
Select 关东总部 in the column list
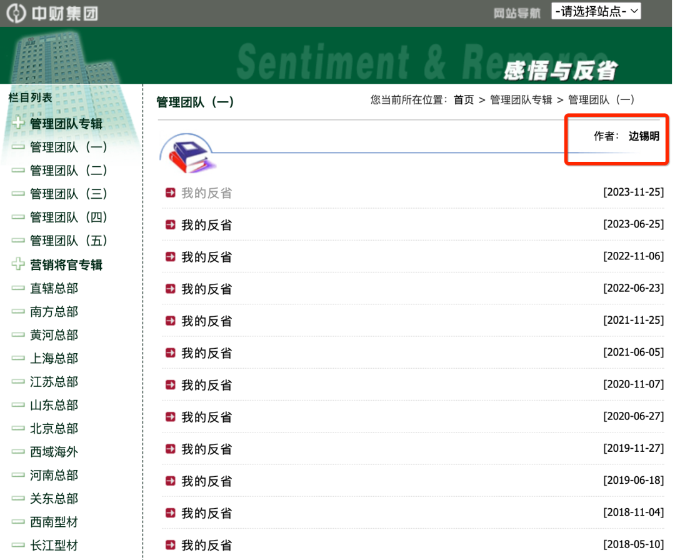[x=54, y=499]
